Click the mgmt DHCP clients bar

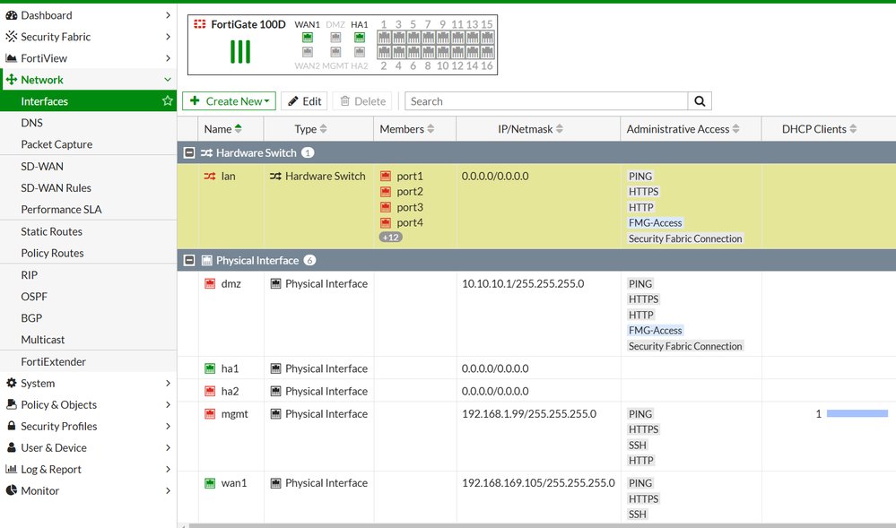[857, 414]
